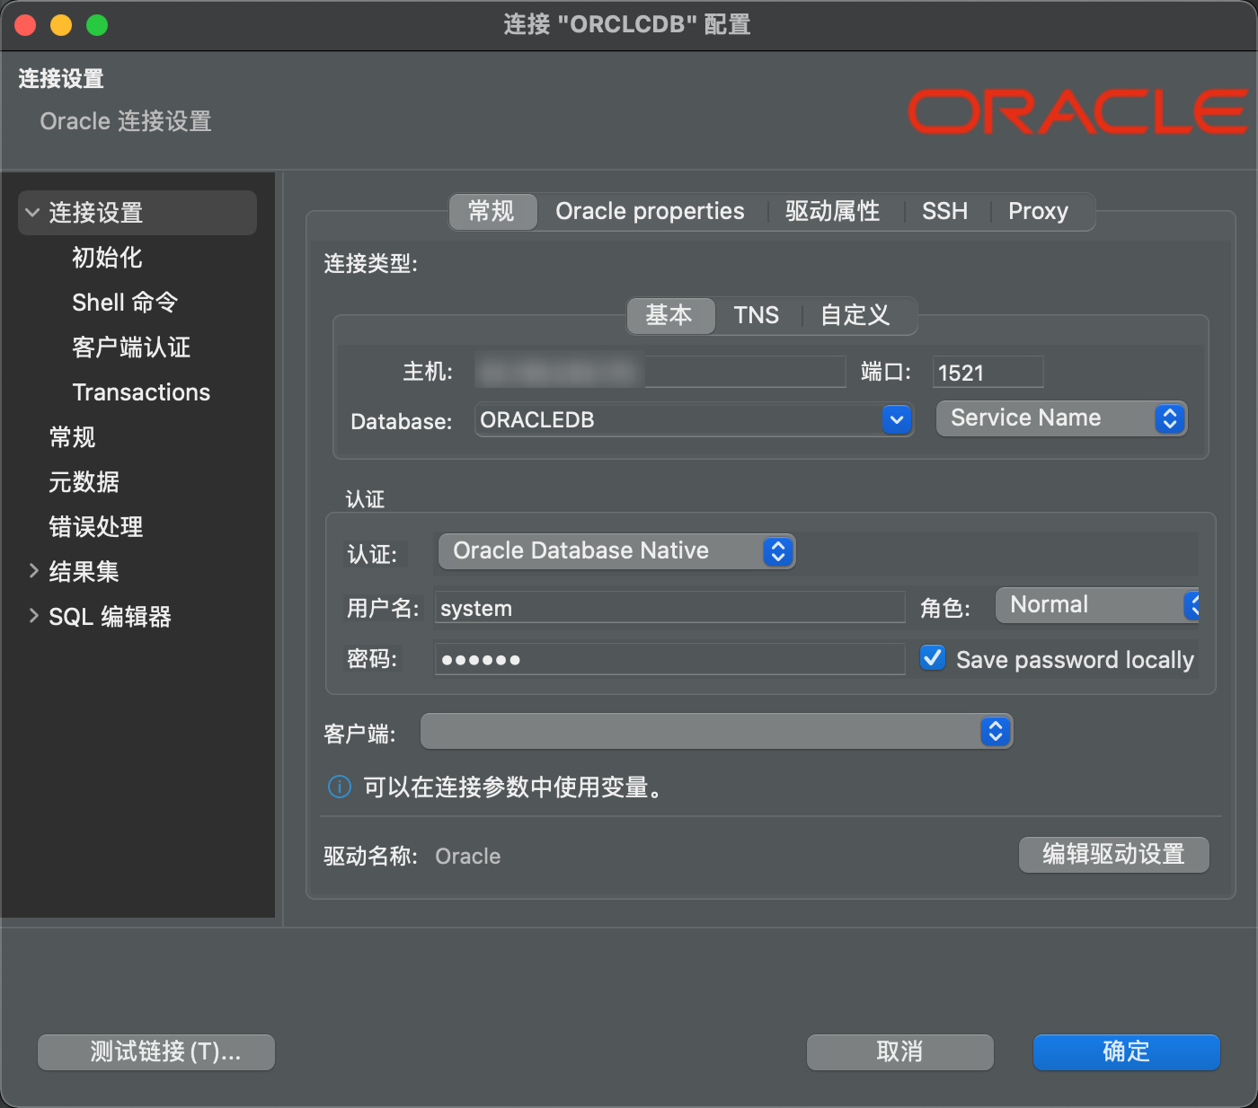The image size is (1258, 1108).
Task: Toggle the Save password locally checkbox
Action: click(x=933, y=658)
